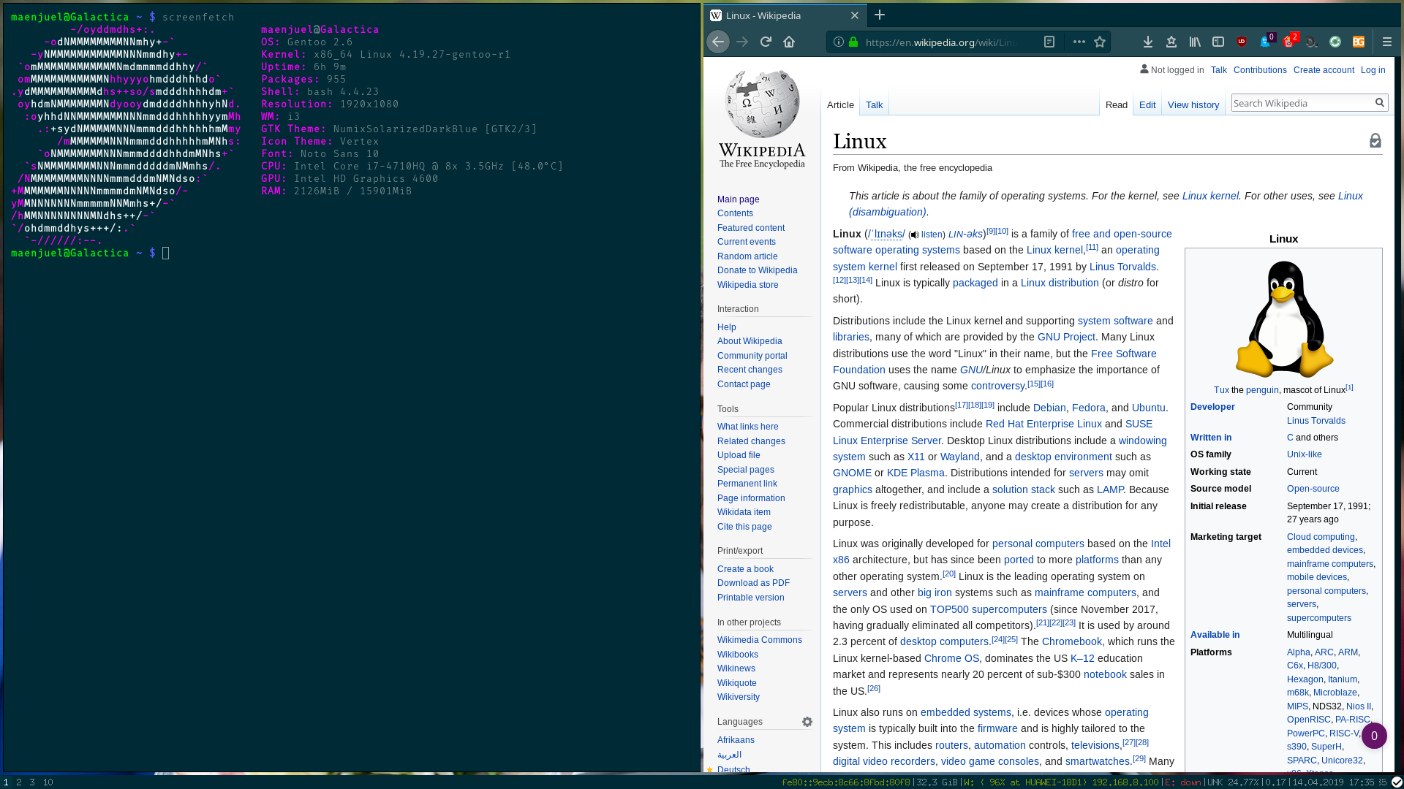1404x789 pixels.
Task: Open the View history tab
Action: (1193, 105)
